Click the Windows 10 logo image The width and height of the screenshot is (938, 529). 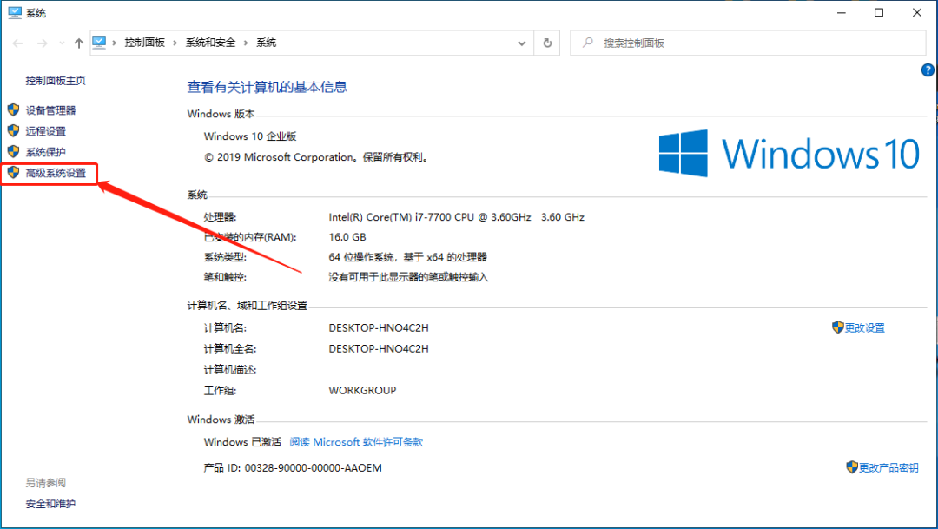789,153
